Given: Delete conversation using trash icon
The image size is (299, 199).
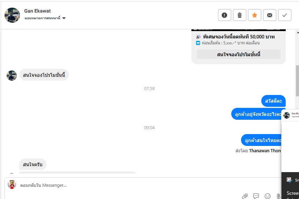Looking at the screenshot, I should [239, 15].
